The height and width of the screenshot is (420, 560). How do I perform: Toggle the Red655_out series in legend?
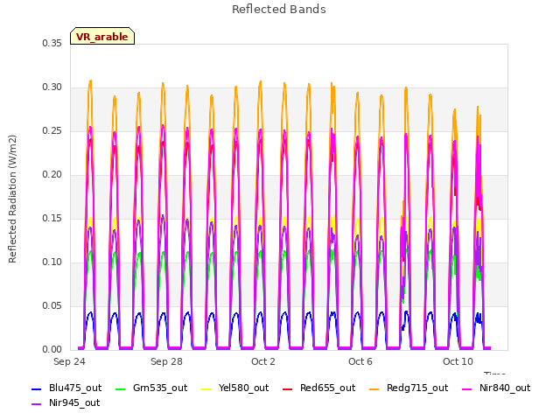coord(318,388)
